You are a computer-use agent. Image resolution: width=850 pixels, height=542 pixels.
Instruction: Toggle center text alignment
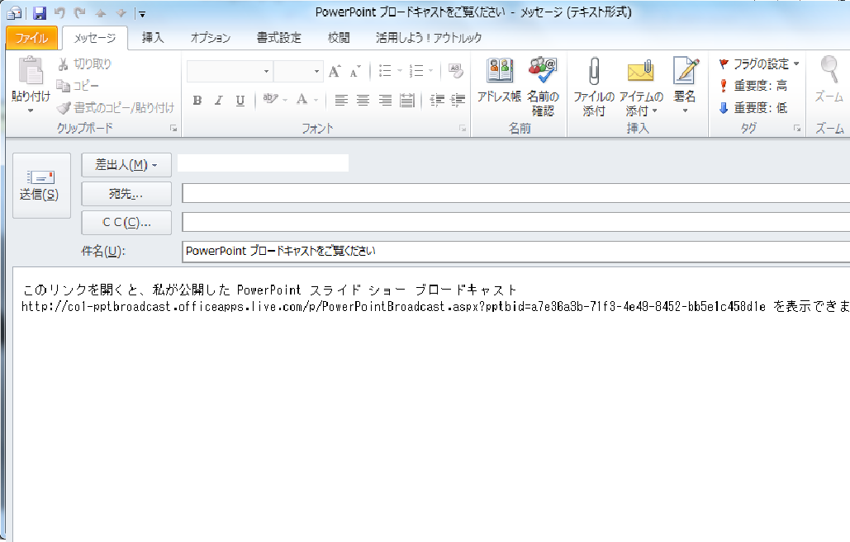pos(363,100)
